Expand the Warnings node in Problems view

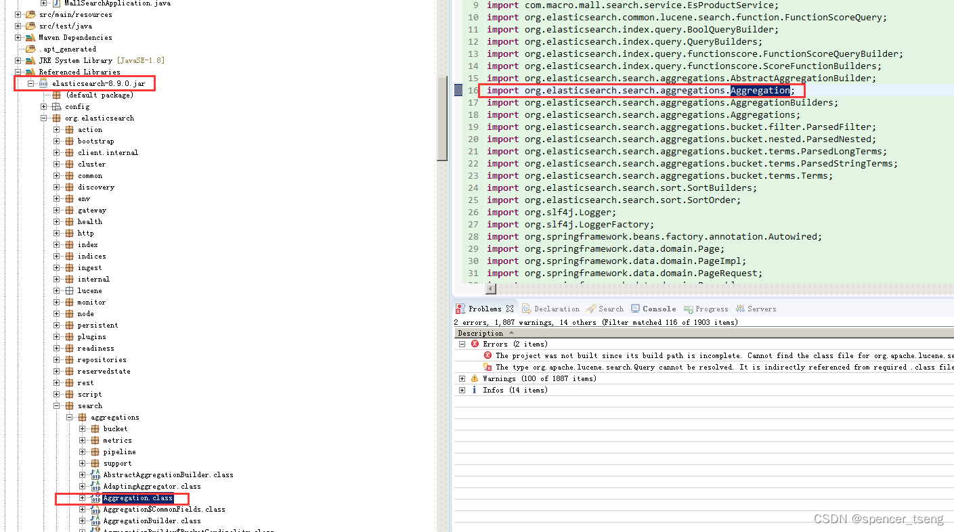(462, 378)
